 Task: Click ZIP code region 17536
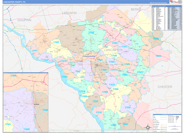(127, 107)
